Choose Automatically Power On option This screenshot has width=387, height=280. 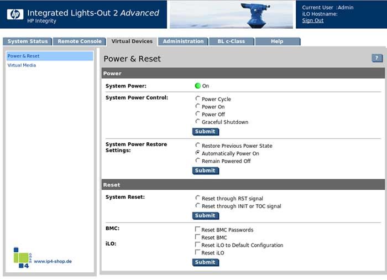click(197, 153)
